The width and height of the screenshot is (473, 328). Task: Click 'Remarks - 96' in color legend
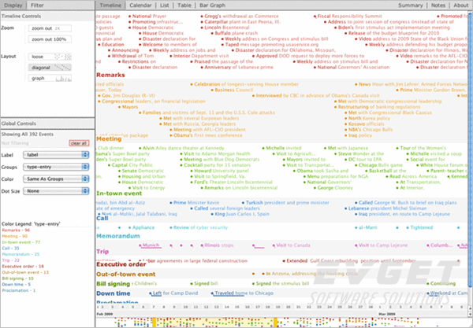(x=16, y=230)
